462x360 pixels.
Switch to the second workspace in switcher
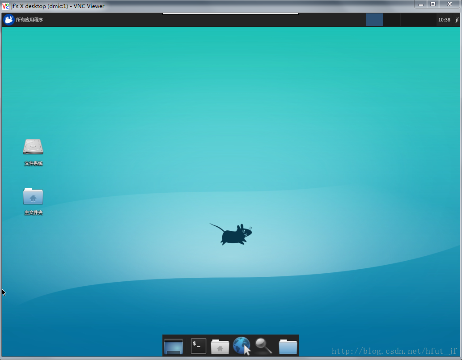pyautogui.click(x=392, y=20)
